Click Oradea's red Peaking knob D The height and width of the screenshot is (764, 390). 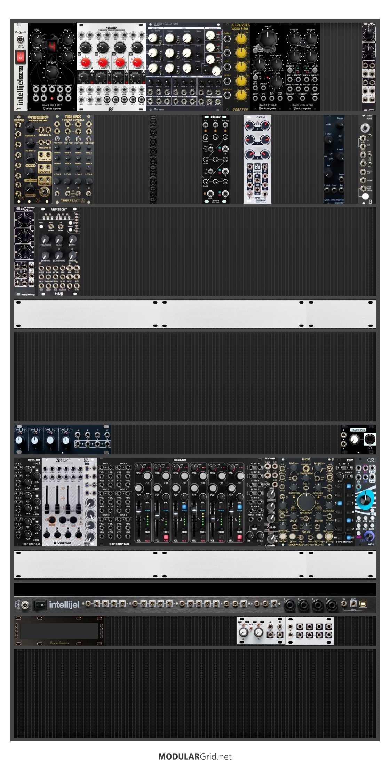137,63
